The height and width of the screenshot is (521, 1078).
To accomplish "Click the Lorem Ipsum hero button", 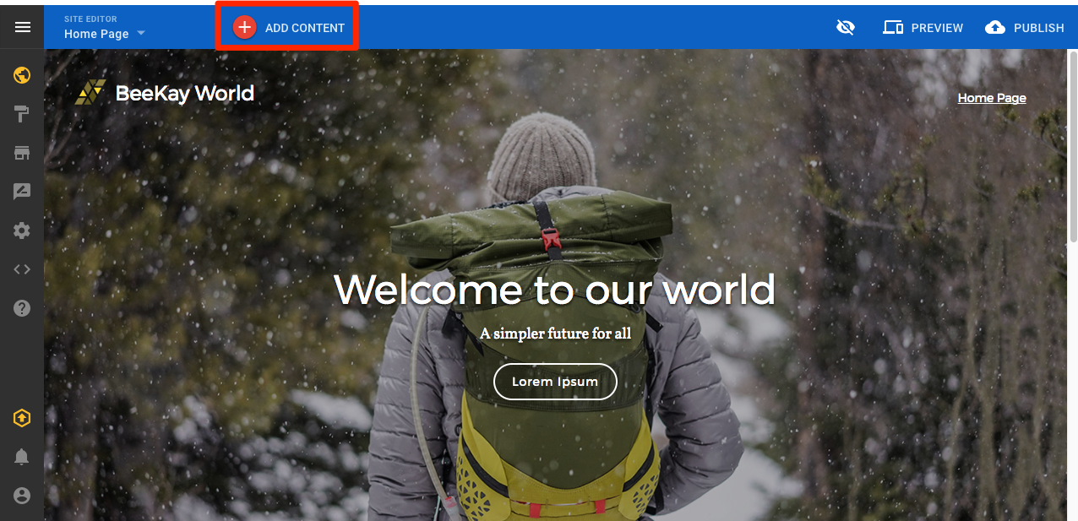I will point(555,382).
